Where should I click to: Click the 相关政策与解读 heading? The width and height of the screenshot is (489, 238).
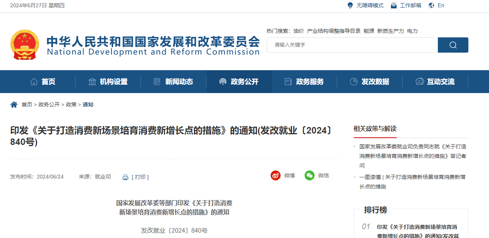[375, 129]
